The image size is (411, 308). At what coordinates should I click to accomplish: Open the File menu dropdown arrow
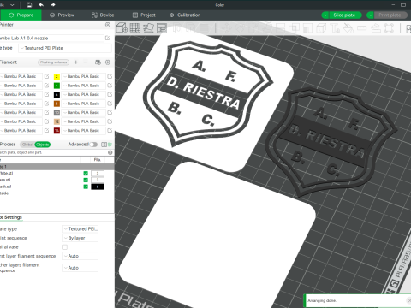click(x=12, y=5)
